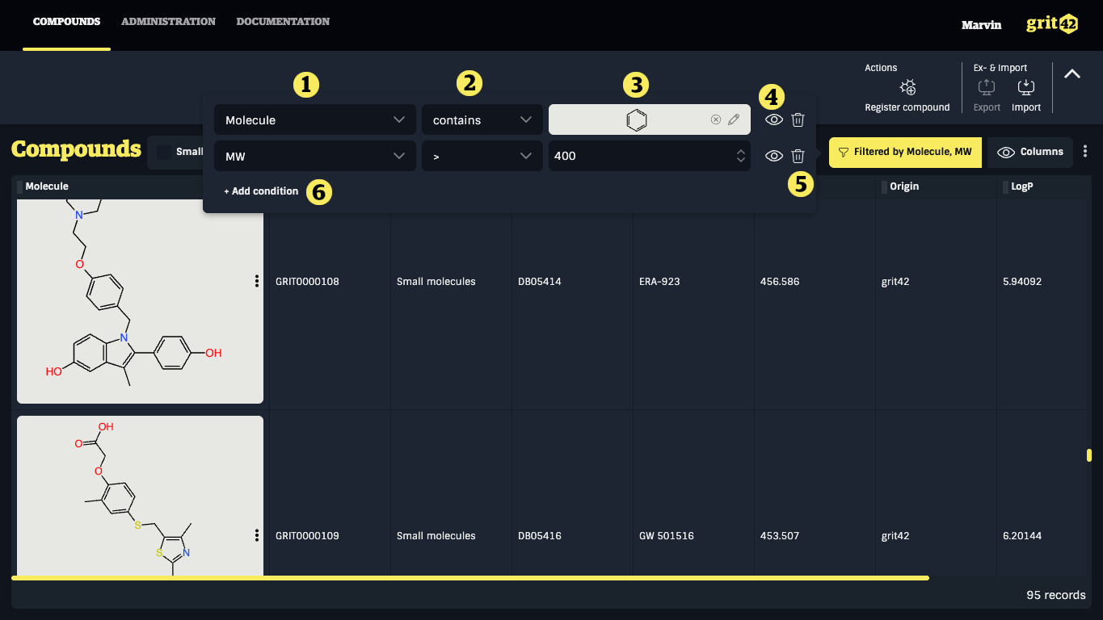Toggle visibility of the MW filter condition
This screenshot has height=620, width=1103.
(x=774, y=156)
